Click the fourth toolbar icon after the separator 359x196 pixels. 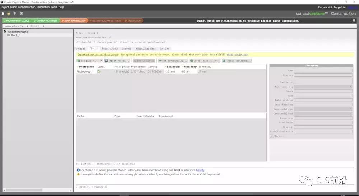click(21, 14)
